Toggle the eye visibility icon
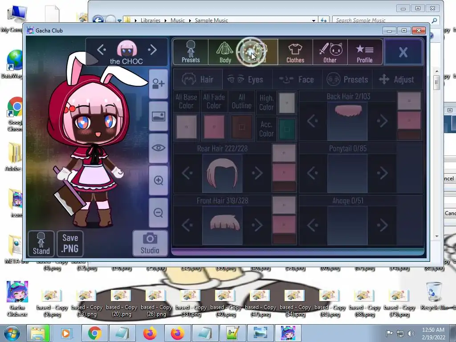Image resolution: width=456 pixels, height=342 pixels. 158,148
